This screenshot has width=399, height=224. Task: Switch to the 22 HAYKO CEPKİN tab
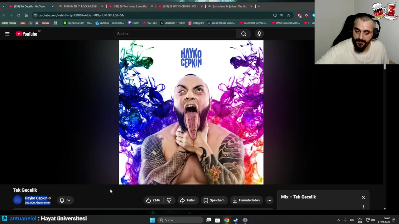[x=180, y=6]
